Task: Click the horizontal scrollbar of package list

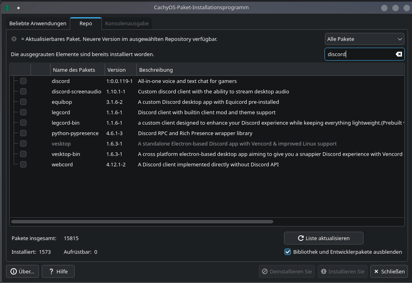Action: (142, 221)
